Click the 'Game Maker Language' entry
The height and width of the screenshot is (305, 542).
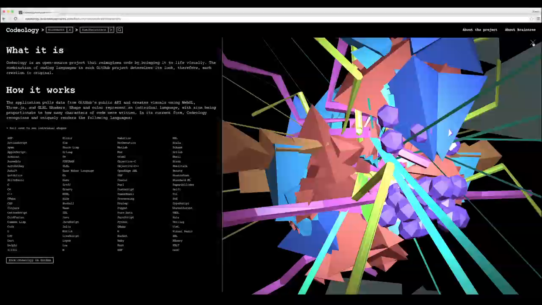[x=78, y=171]
